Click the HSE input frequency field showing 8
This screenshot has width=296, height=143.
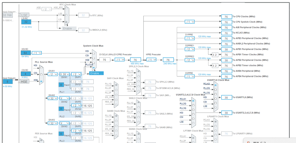pos(8,82)
